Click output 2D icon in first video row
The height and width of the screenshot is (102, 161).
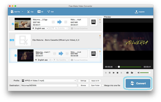click(66, 22)
